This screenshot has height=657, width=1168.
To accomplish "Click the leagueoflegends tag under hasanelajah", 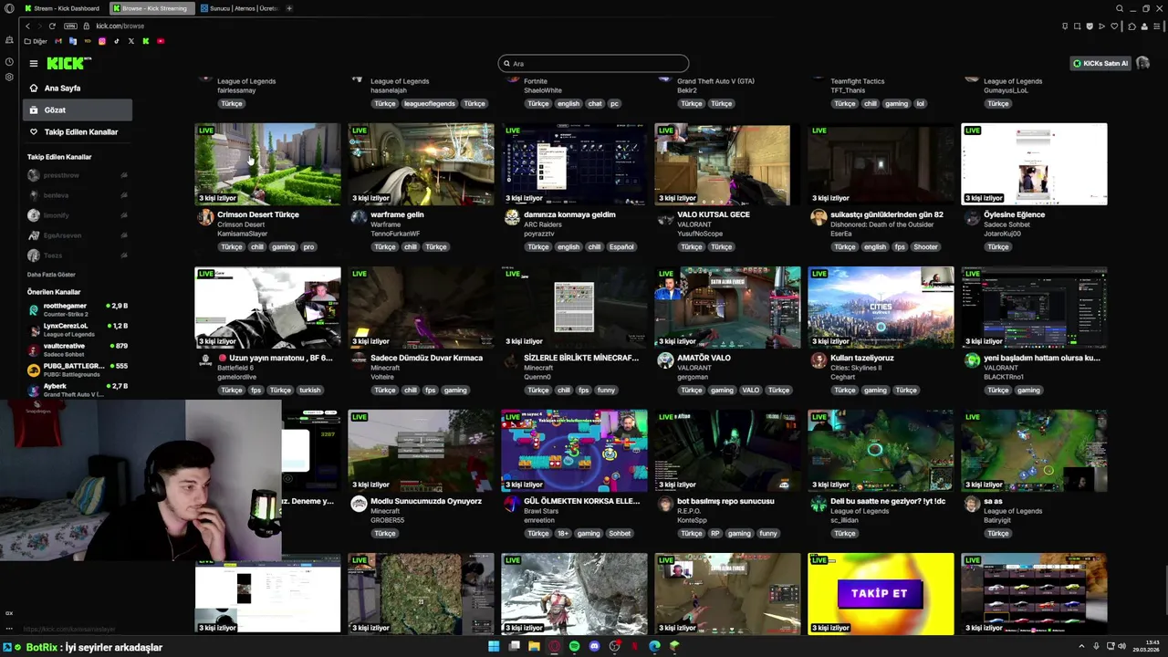I will pos(429,103).
